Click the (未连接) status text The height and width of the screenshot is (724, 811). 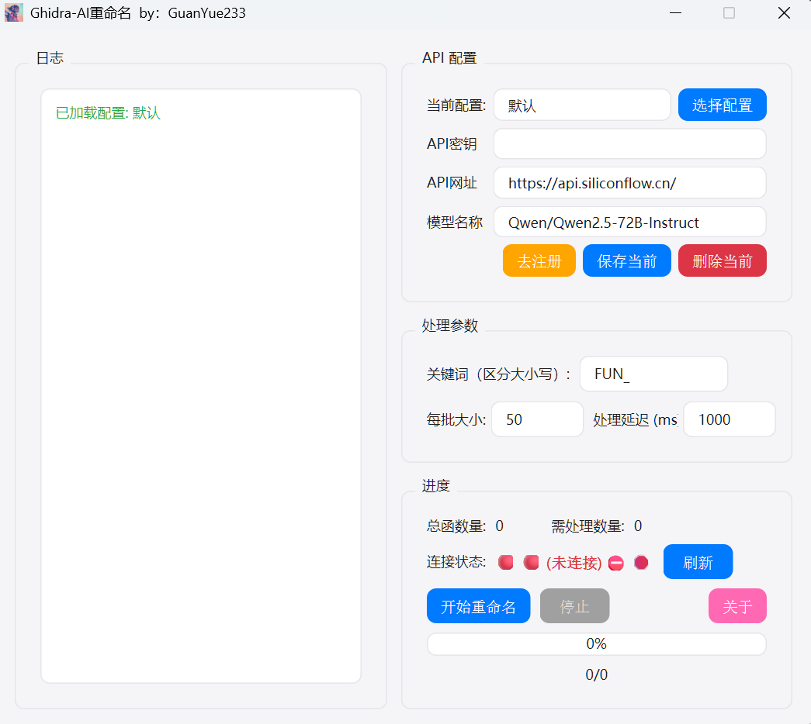coord(574,563)
